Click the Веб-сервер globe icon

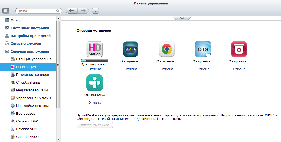13,113
